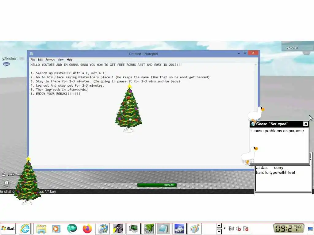314x235 pixels.
Task: Click the Roblox home menu icon
Action: (x=6, y=184)
